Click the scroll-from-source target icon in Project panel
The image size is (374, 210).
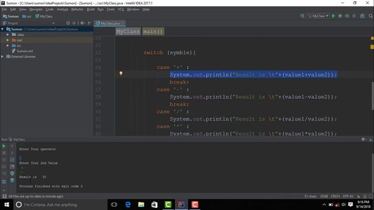tap(68, 23)
